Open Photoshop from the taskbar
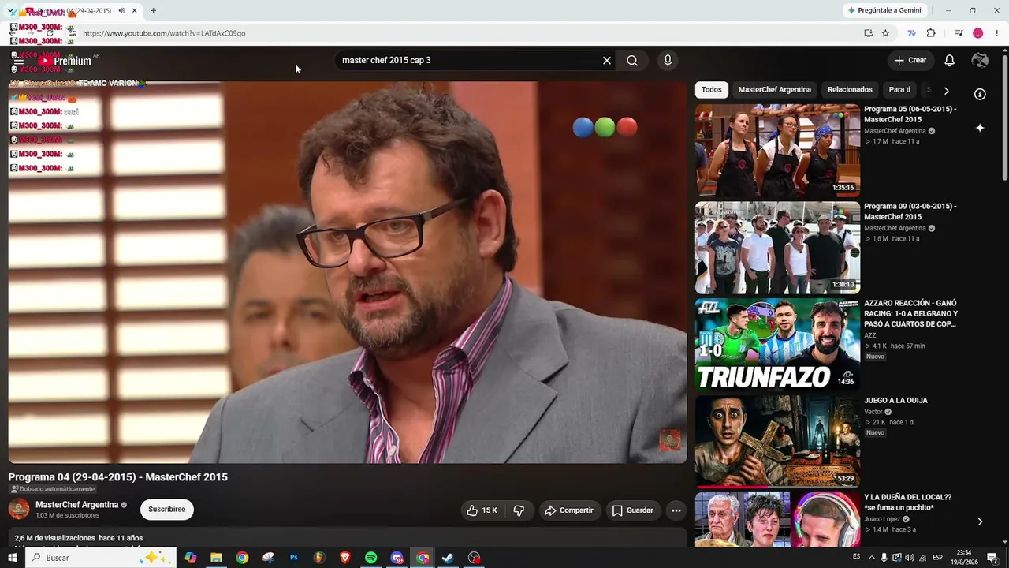 click(x=293, y=558)
